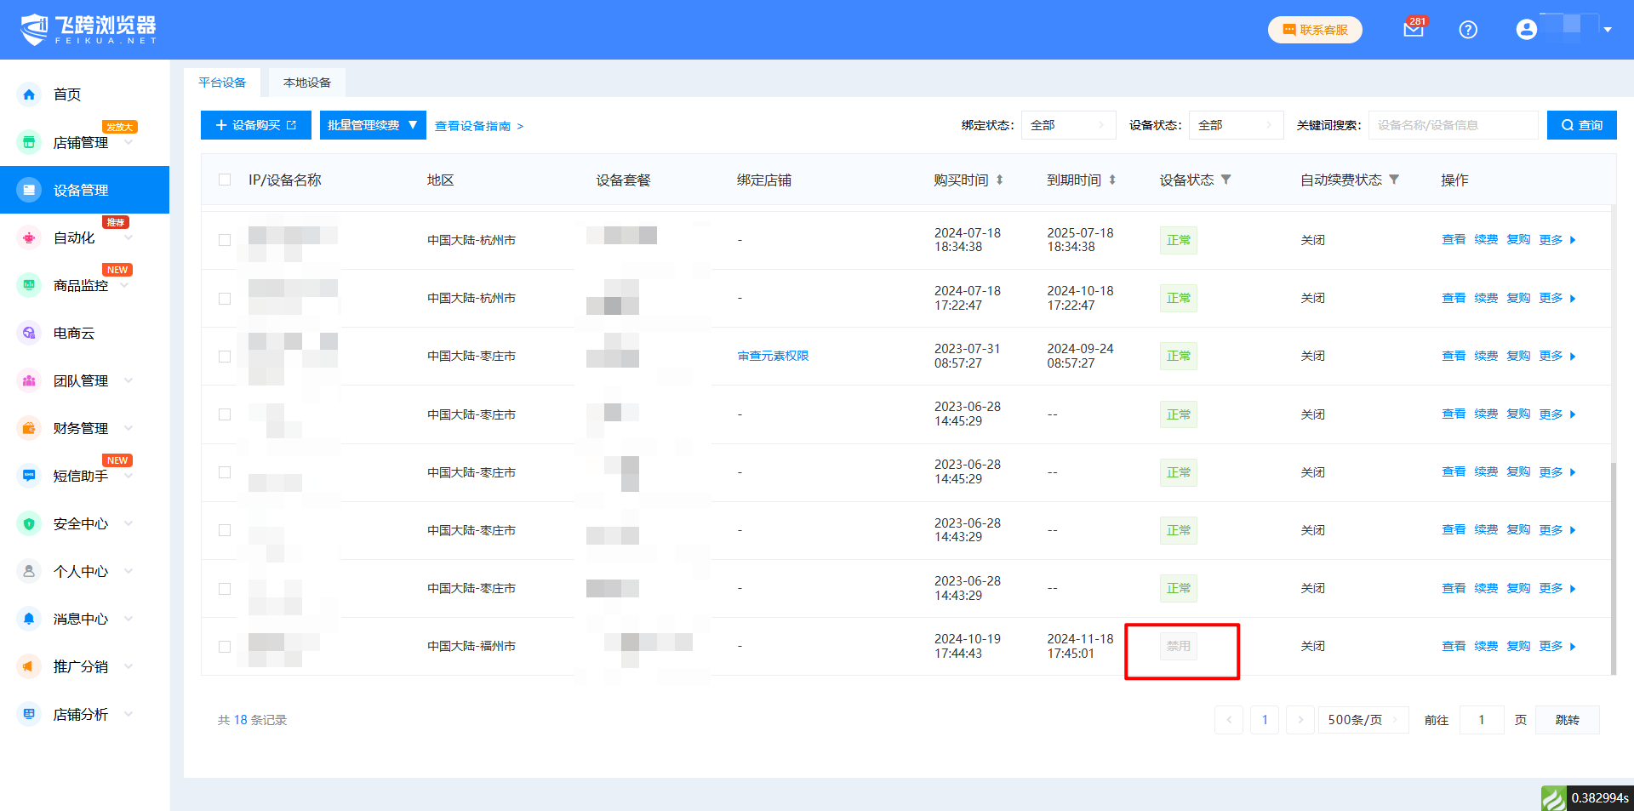Click the help question mark icon
Screen dimensions: 1634x811
(x=1468, y=30)
